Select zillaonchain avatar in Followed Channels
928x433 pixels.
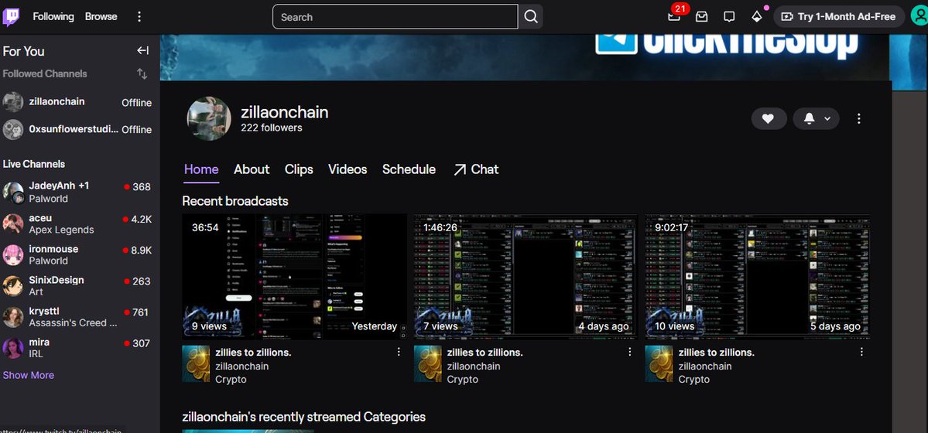(x=13, y=102)
